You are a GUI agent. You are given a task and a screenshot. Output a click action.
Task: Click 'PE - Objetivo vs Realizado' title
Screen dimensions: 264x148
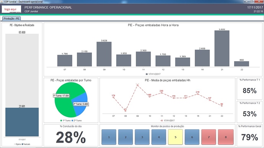click(x=22, y=25)
